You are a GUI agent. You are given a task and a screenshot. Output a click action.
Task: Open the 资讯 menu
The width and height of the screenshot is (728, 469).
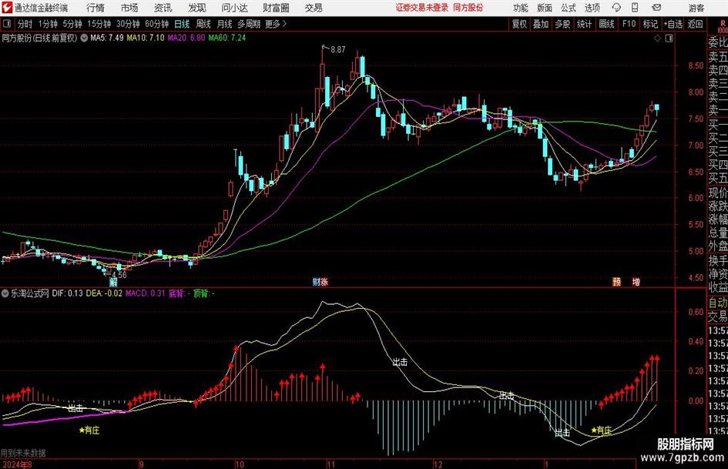tap(163, 8)
